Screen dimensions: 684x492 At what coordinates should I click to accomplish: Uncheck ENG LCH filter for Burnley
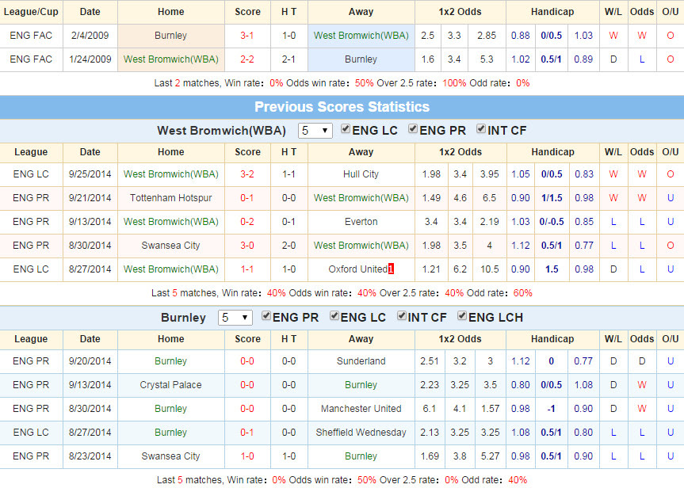pyautogui.click(x=461, y=316)
